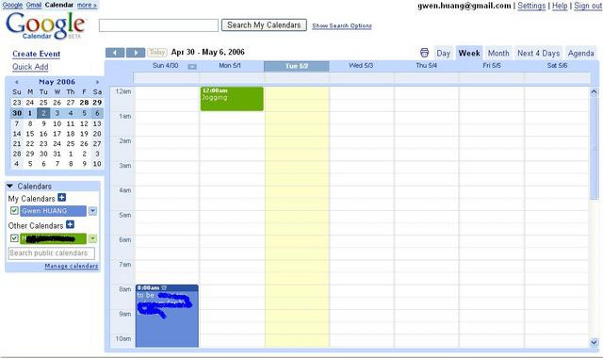Click Search My Calendars button
This screenshot has height=358, width=603.
264,25
